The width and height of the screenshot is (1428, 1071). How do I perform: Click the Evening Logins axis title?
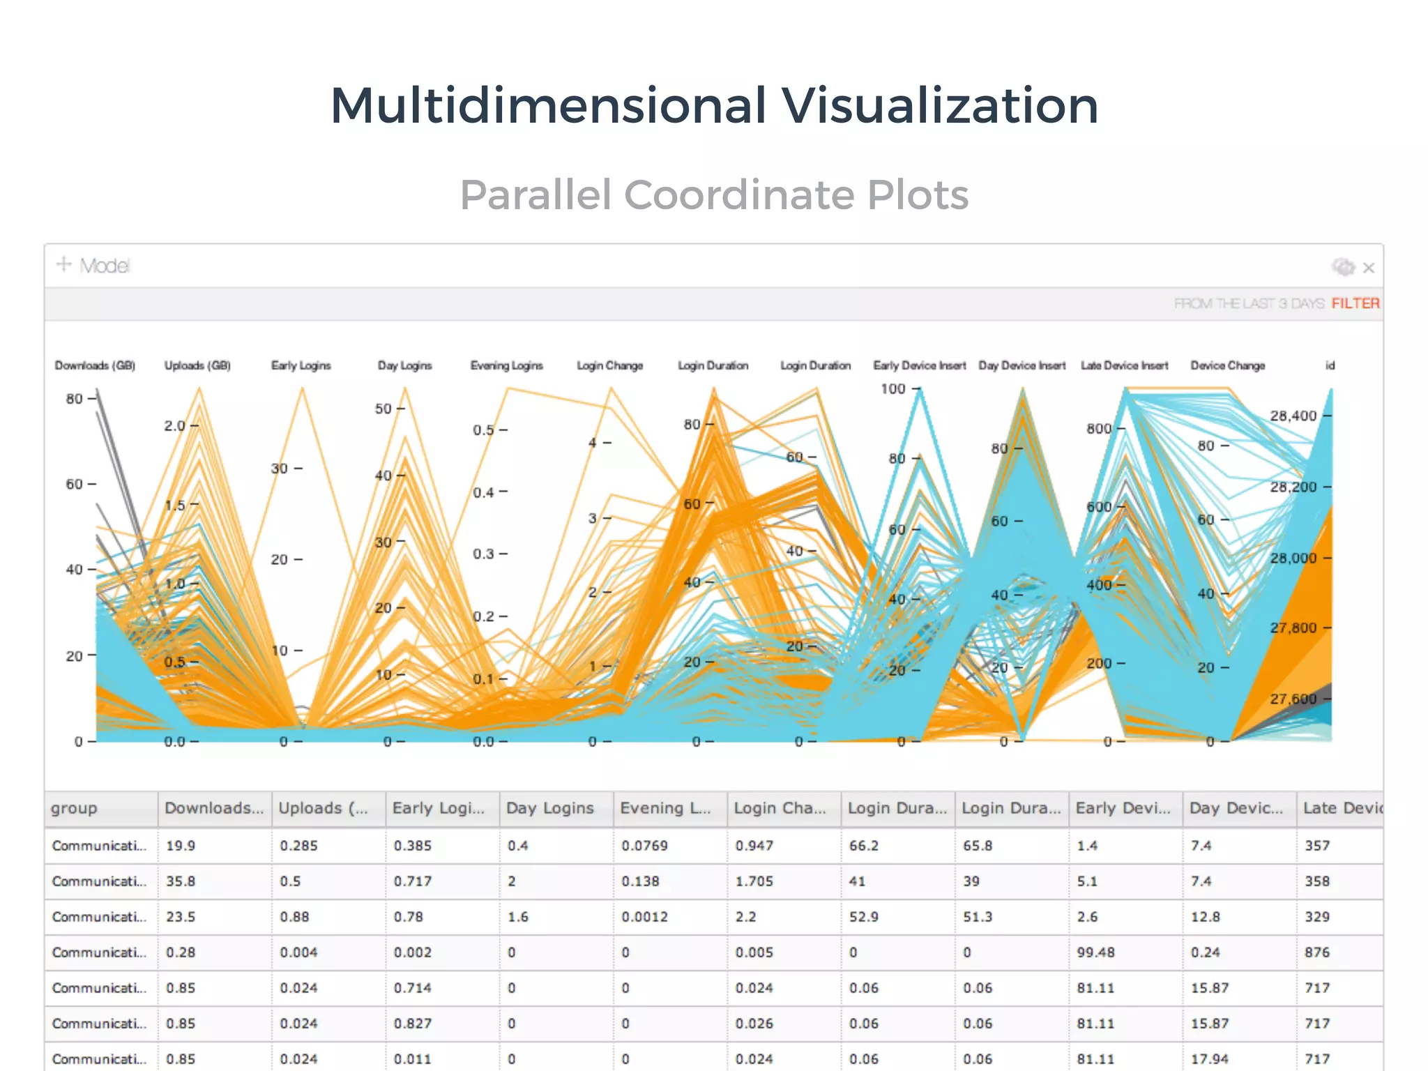click(506, 365)
